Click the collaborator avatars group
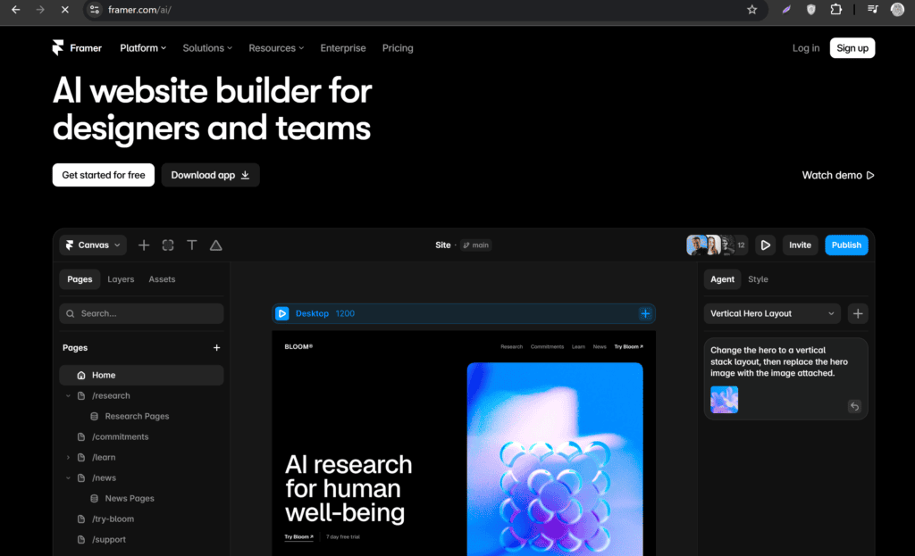915x556 pixels. tap(718, 245)
